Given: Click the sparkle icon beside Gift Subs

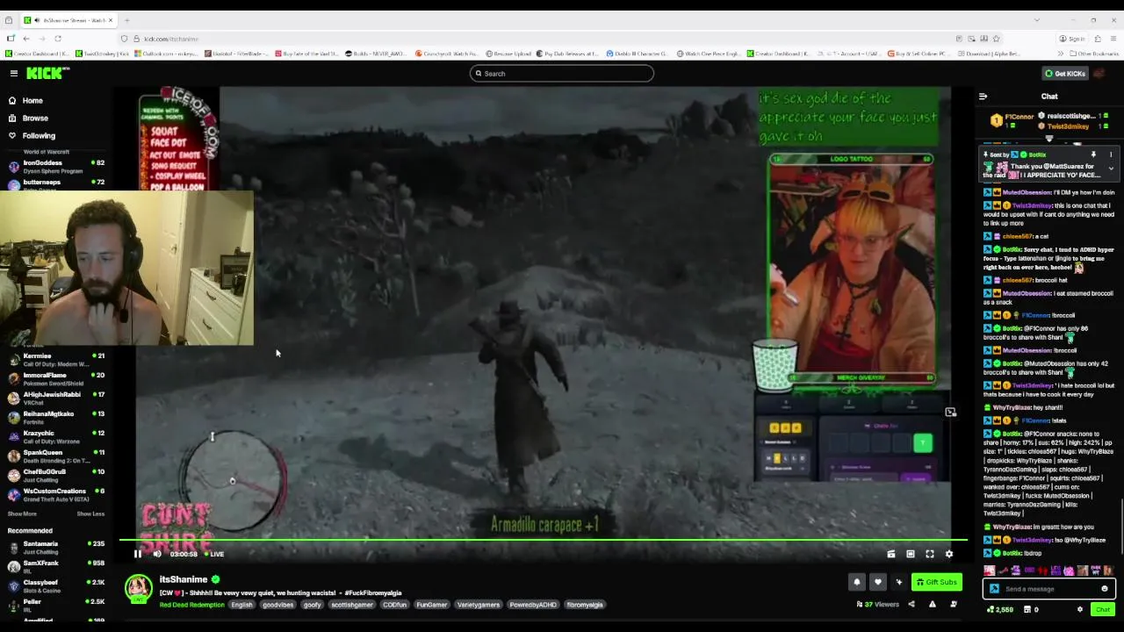Looking at the screenshot, I should 898,582.
